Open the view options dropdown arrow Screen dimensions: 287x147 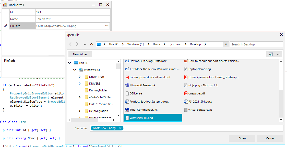[278, 54]
